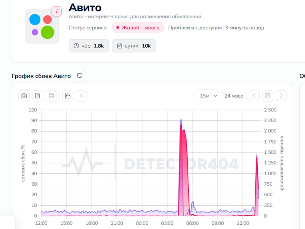The image size is (305, 229).
Task: Click the Avito logo thumbnail
Action: pyautogui.click(x=42, y=26)
